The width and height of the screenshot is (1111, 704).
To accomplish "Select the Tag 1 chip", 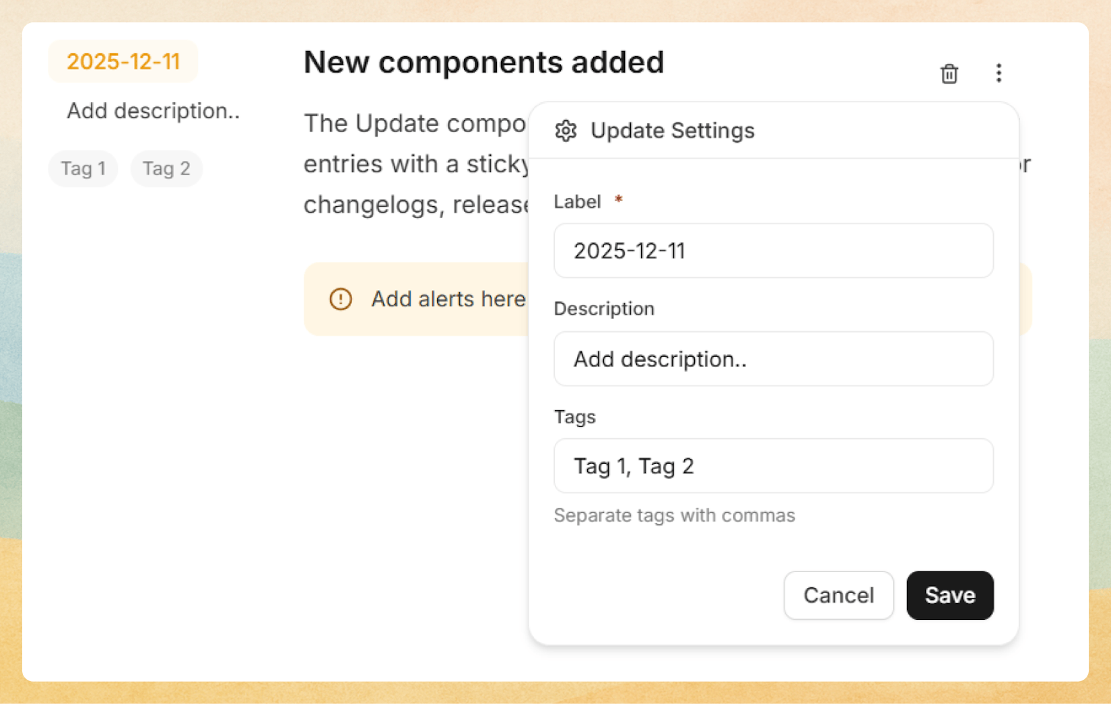I will [83, 168].
